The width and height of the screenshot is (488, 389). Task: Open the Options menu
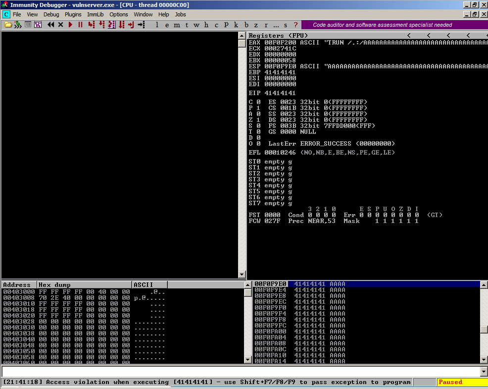coord(119,14)
